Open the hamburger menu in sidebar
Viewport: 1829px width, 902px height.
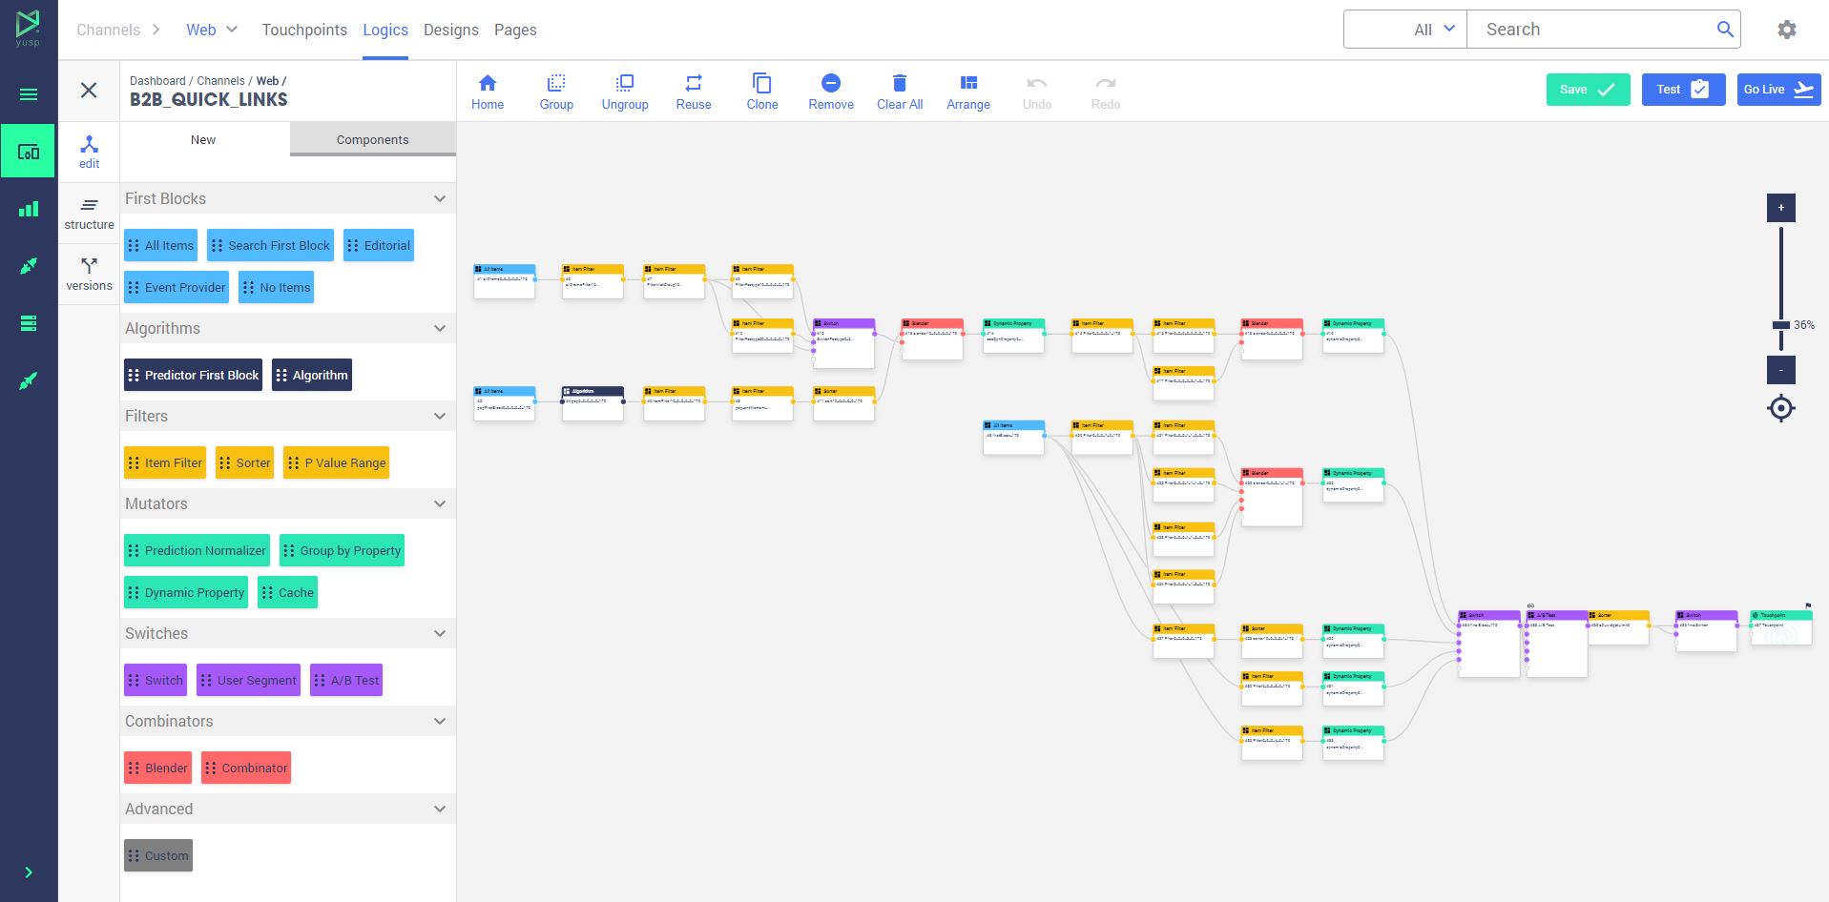point(29,94)
